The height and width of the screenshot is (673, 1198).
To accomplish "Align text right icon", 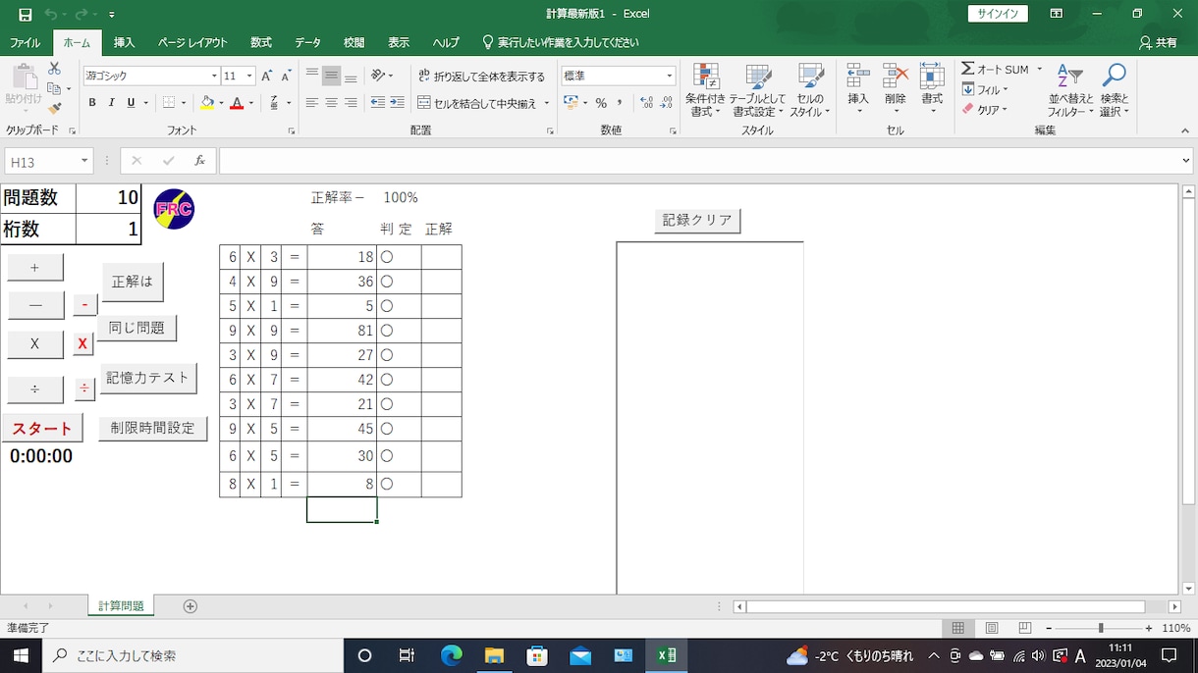I will pyautogui.click(x=351, y=103).
